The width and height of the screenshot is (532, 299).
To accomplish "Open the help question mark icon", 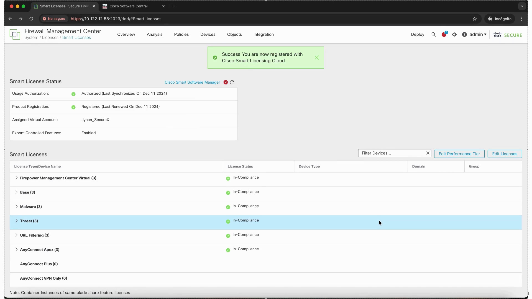I will pos(464,34).
